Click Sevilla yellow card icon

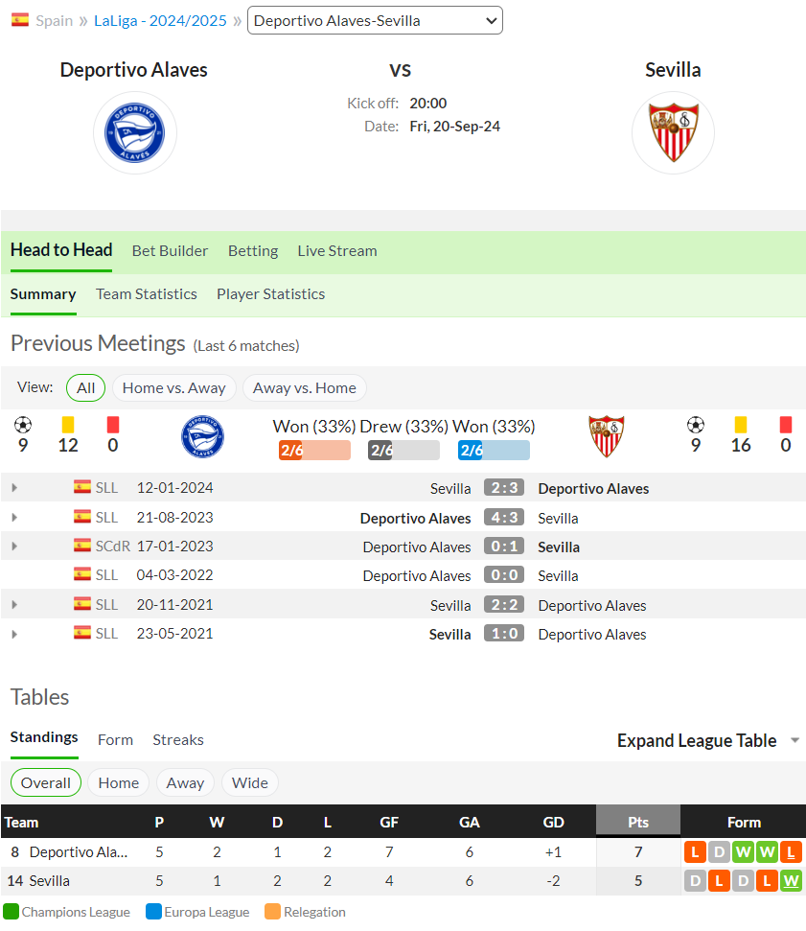tap(741, 425)
